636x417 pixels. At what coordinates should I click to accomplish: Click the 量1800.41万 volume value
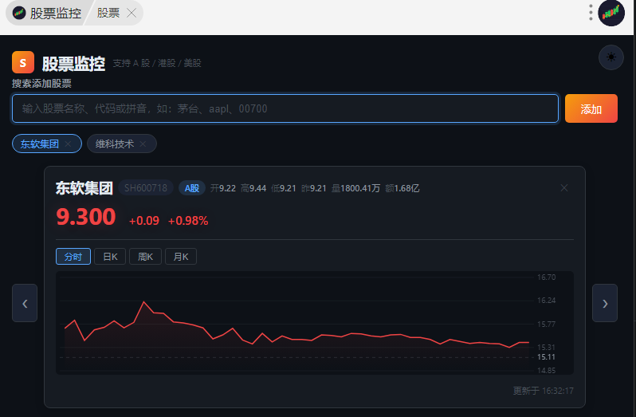355,188
